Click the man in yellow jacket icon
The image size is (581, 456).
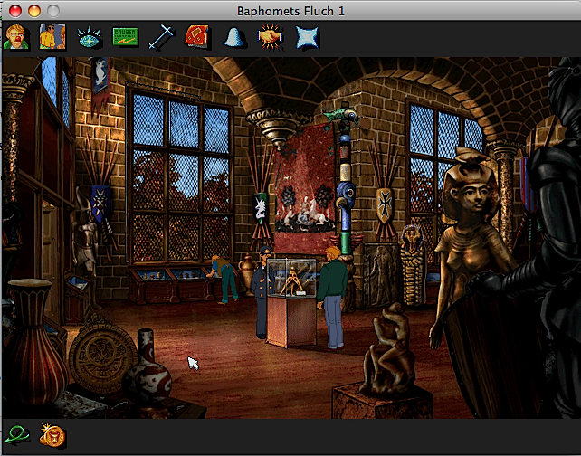click(52, 37)
